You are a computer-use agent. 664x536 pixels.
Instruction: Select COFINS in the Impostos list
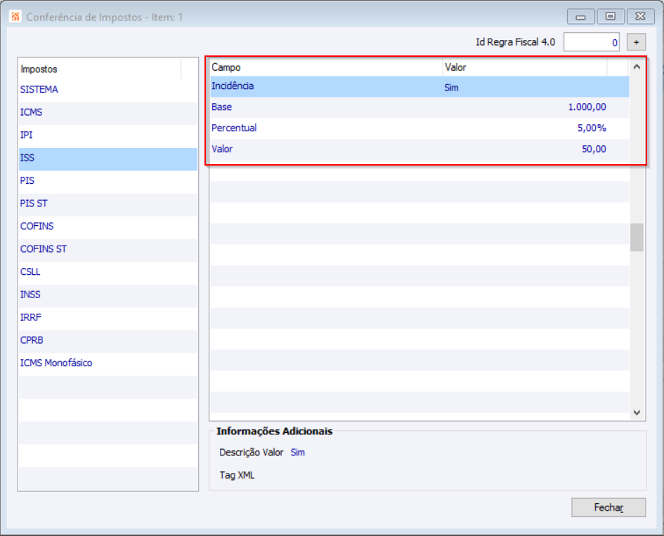coord(37,226)
